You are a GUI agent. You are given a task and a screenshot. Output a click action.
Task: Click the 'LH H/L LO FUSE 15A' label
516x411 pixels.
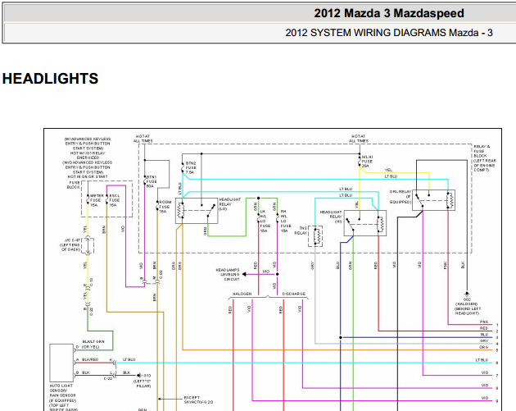265,221
